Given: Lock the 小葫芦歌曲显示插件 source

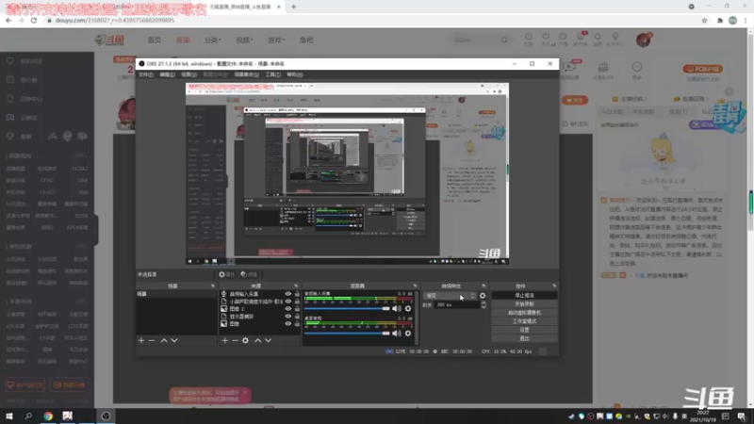Looking at the screenshot, I should (297, 302).
